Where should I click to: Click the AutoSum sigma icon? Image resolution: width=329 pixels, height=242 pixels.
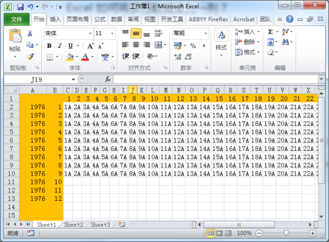tap(270, 32)
